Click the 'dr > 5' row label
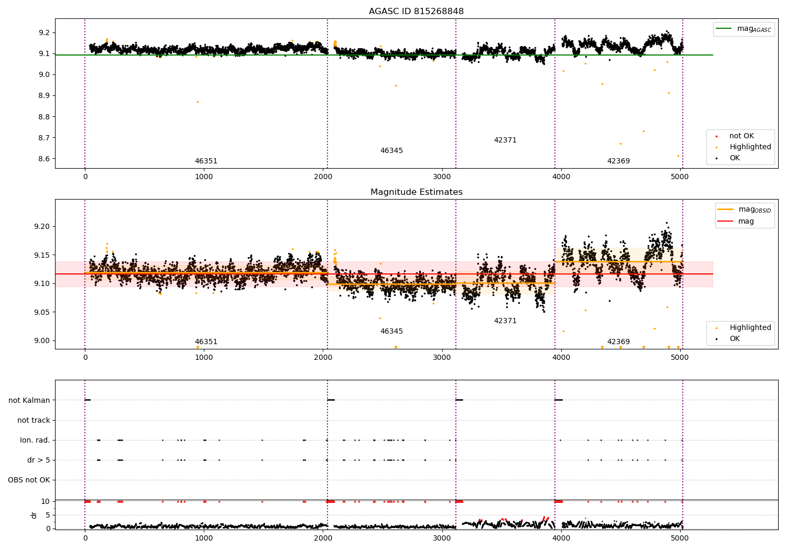The height and width of the screenshot is (550, 786). [39, 460]
